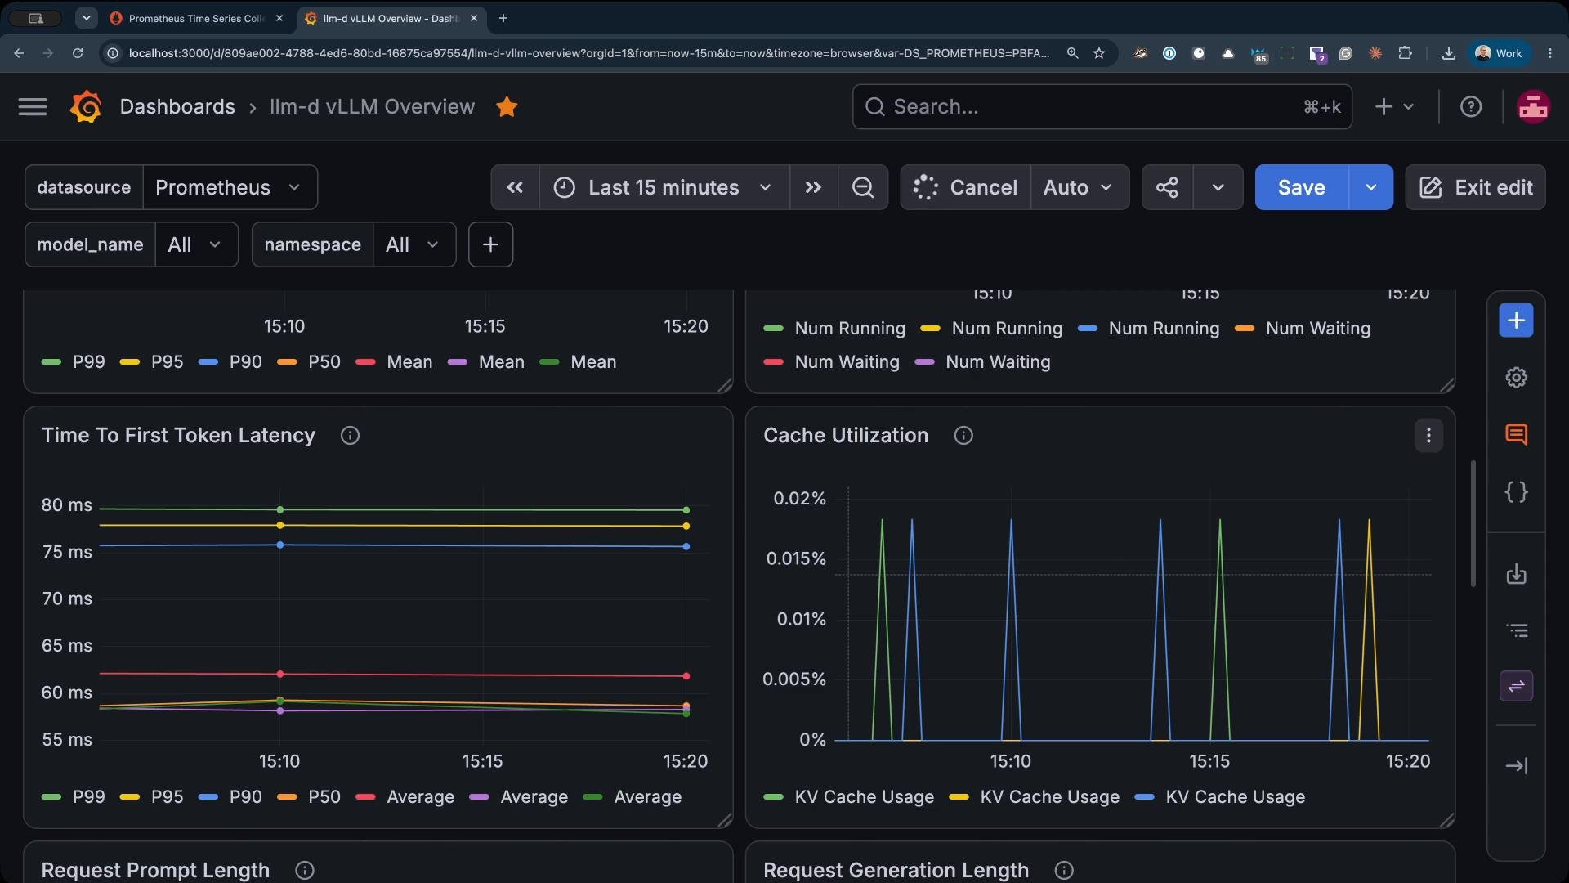
Task: Open Work profile button in browser
Action: (x=1500, y=53)
